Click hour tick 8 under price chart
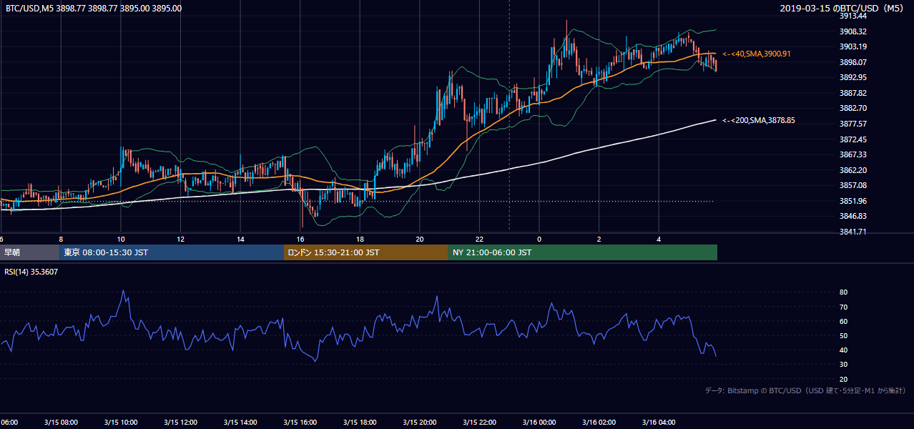Image resolution: width=914 pixels, height=429 pixels. pos(61,239)
